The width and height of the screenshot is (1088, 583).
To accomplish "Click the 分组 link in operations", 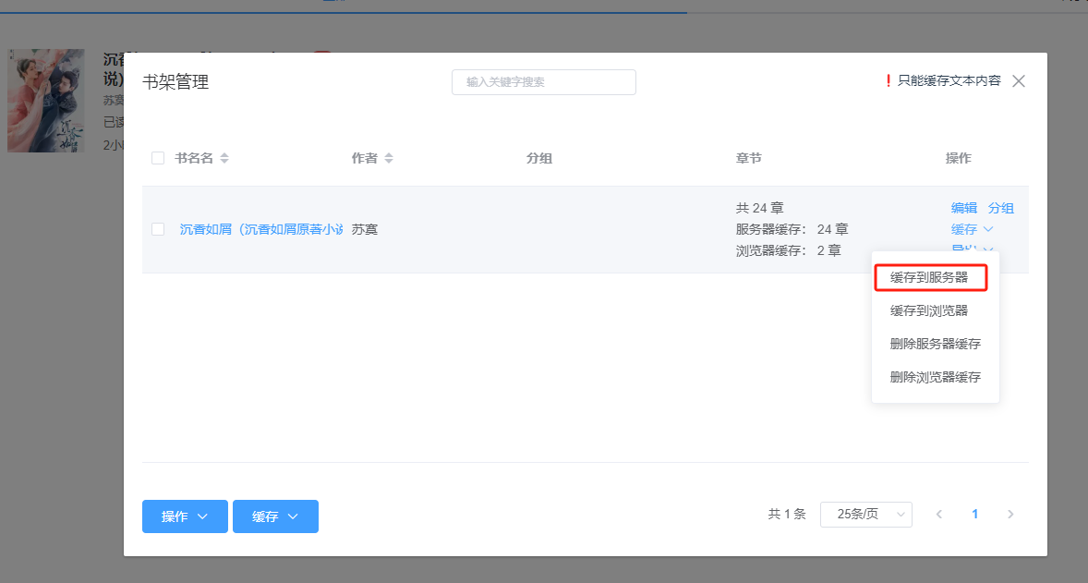I will click(x=1001, y=208).
